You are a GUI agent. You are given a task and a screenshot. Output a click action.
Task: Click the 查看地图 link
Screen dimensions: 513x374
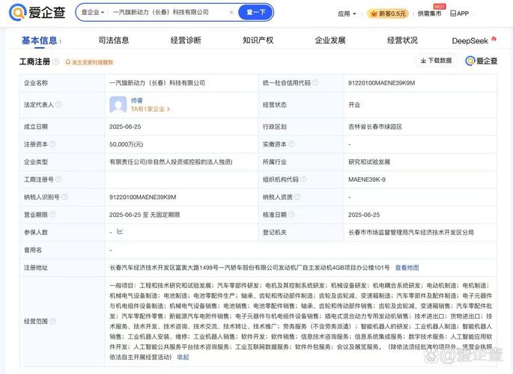[407, 268]
